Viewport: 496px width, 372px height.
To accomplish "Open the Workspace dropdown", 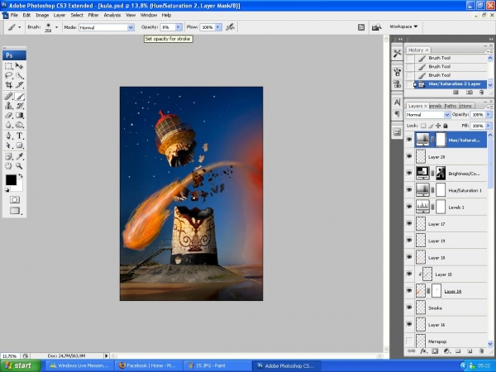I will (x=403, y=26).
